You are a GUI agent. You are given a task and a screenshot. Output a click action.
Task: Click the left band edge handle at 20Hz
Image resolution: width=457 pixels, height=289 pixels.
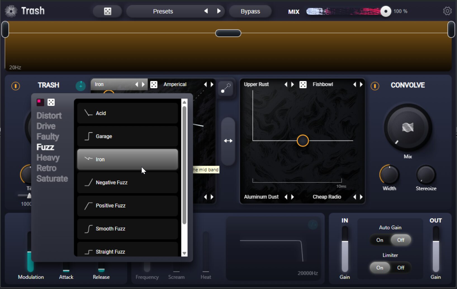click(5, 29)
